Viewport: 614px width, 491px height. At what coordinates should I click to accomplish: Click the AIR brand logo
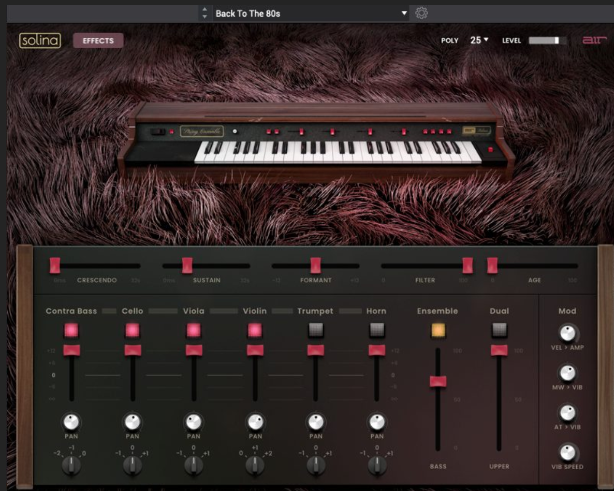click(x=594, y=40)
